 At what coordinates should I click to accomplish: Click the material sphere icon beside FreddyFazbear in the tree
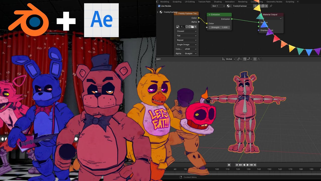click(x=161, y=12)
